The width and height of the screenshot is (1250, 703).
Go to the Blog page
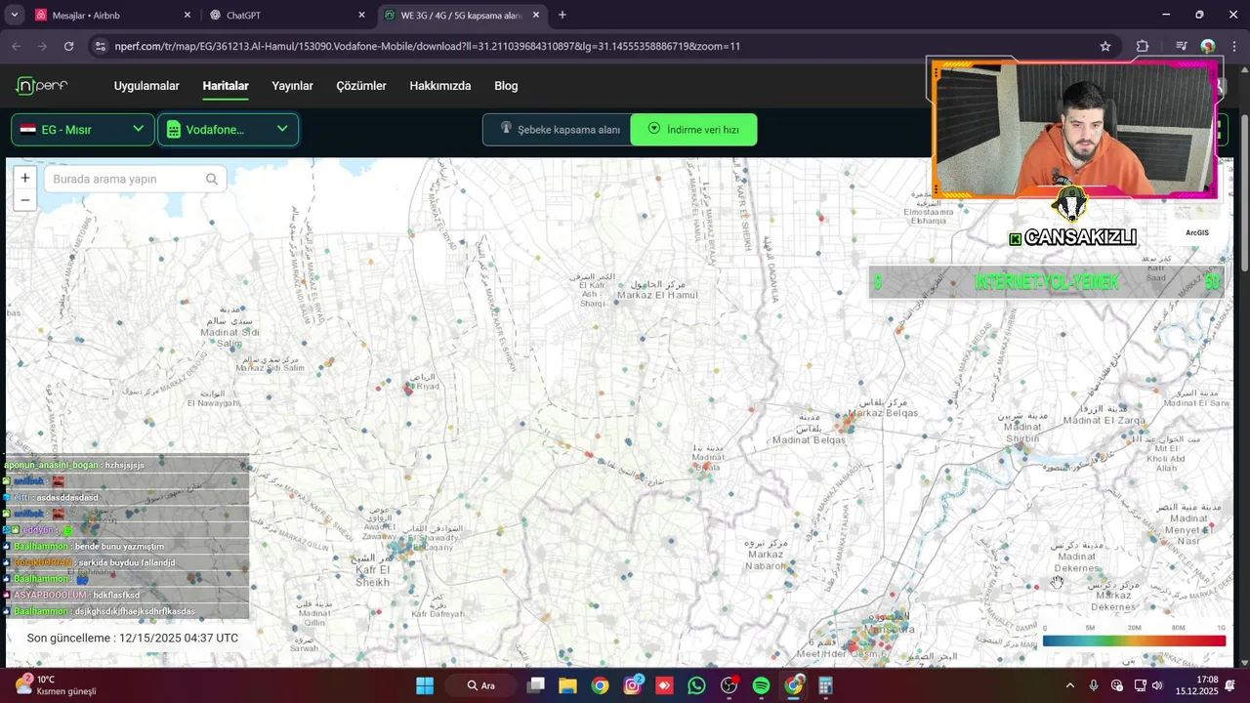pyautogui.click(x=506, y=86)
